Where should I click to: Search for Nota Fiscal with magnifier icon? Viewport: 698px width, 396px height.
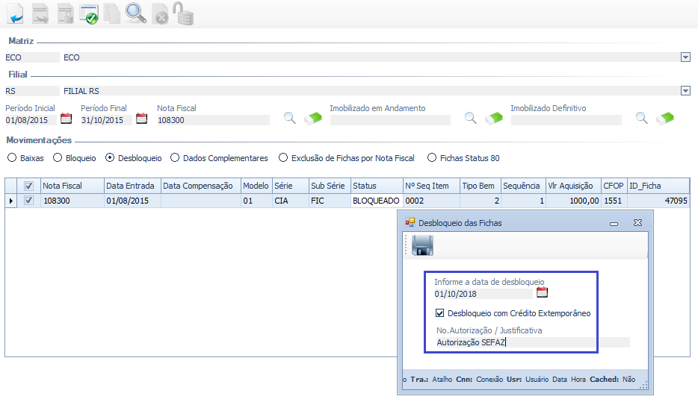coord(290,118)
